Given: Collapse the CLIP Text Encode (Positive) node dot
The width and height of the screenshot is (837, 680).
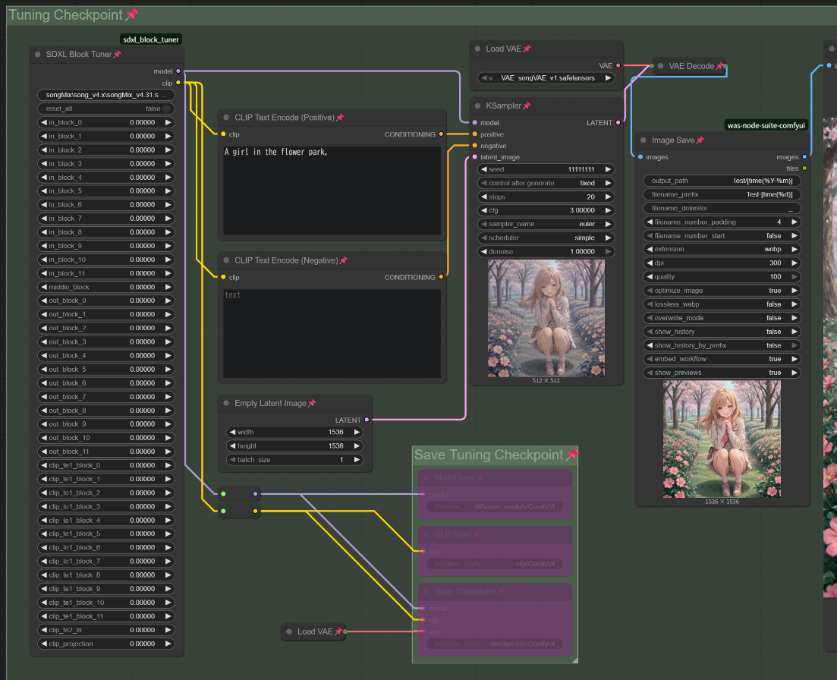Looking at the screenshot, I should (226, 118).
